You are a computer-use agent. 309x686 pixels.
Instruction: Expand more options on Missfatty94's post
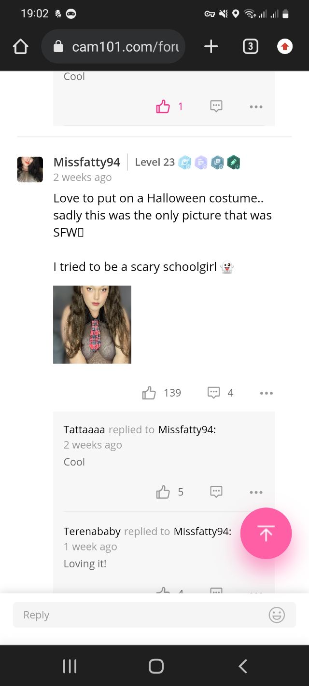coord(266,393)
